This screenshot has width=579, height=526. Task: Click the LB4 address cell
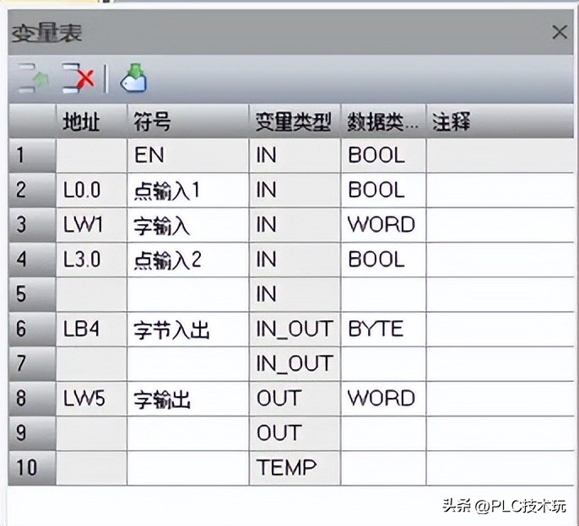[x=91, y=329]
